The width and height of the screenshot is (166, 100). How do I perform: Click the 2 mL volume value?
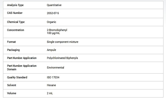(50, 93)
